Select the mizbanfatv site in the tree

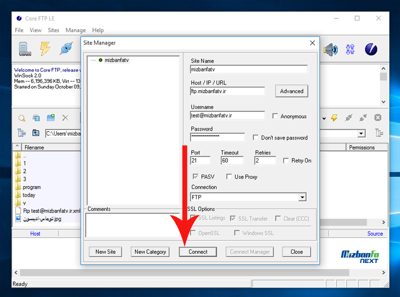[x=116, y=60]
